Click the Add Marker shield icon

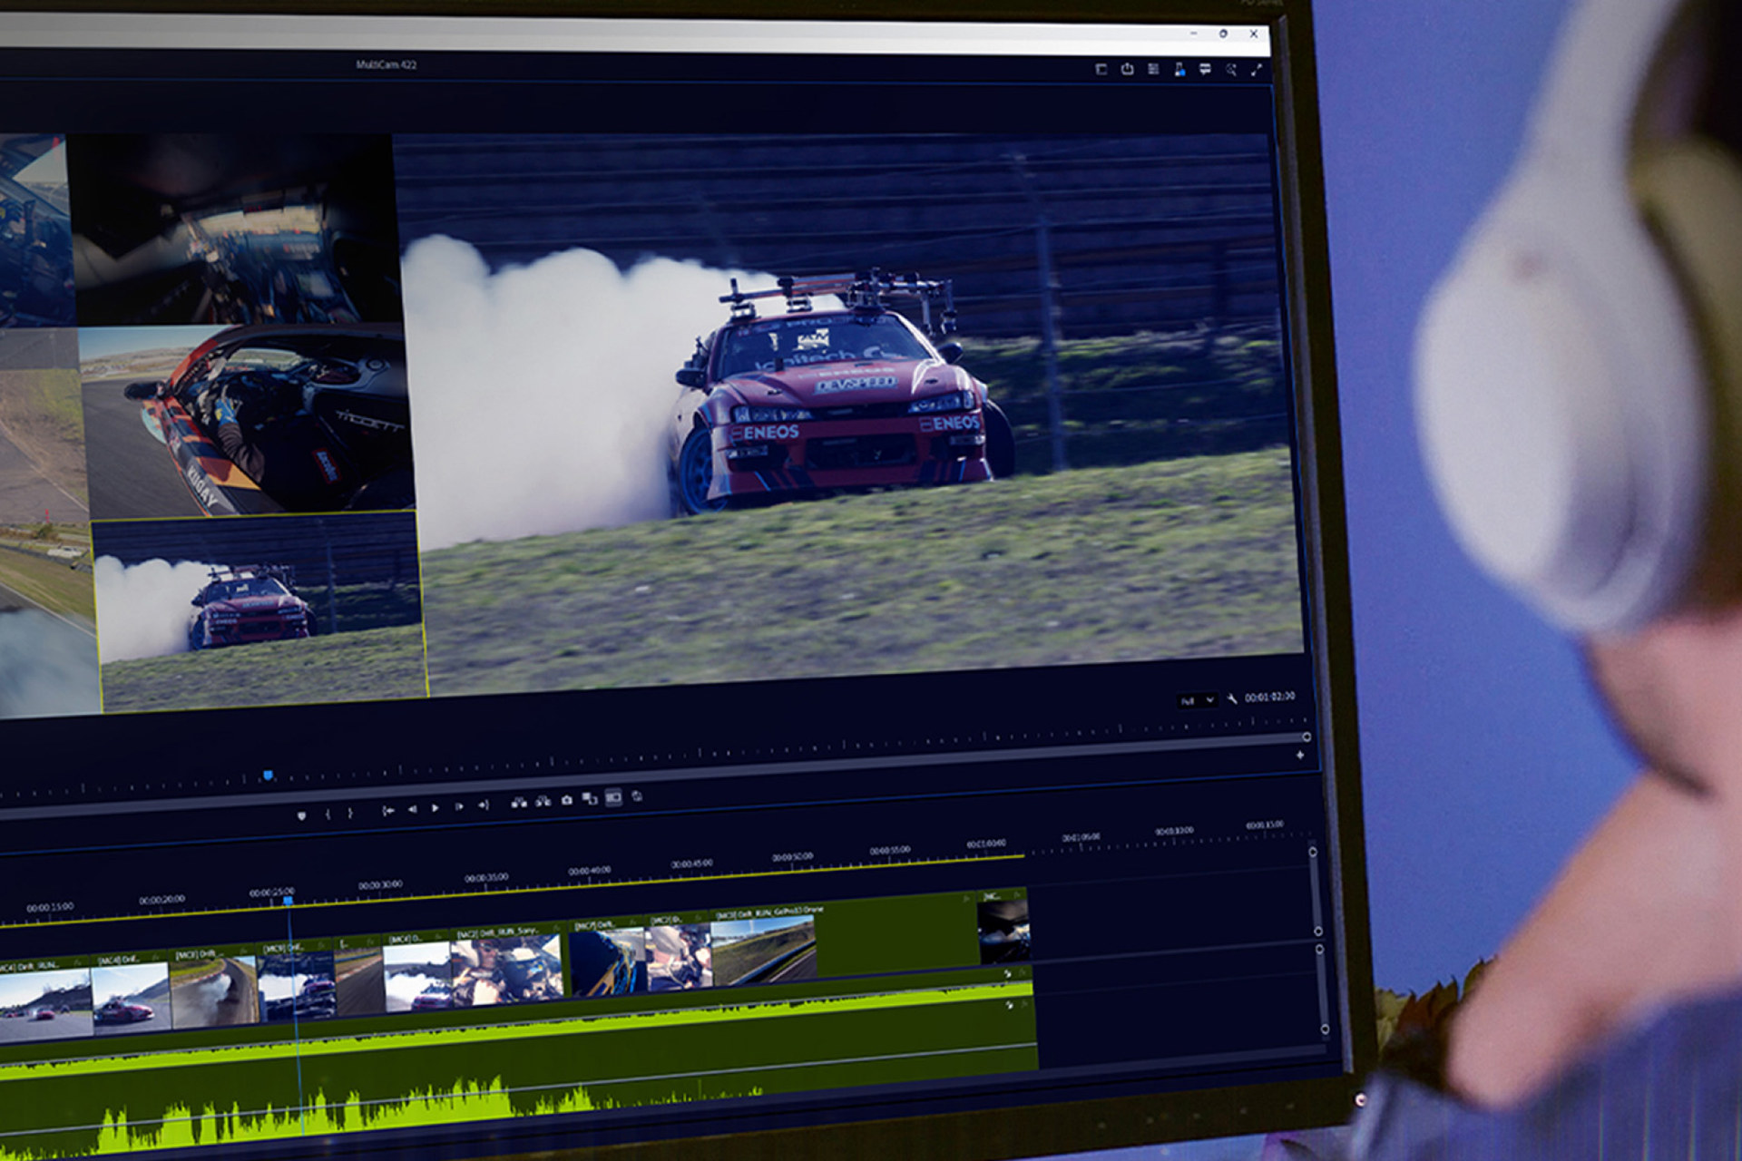coord(301,815)
